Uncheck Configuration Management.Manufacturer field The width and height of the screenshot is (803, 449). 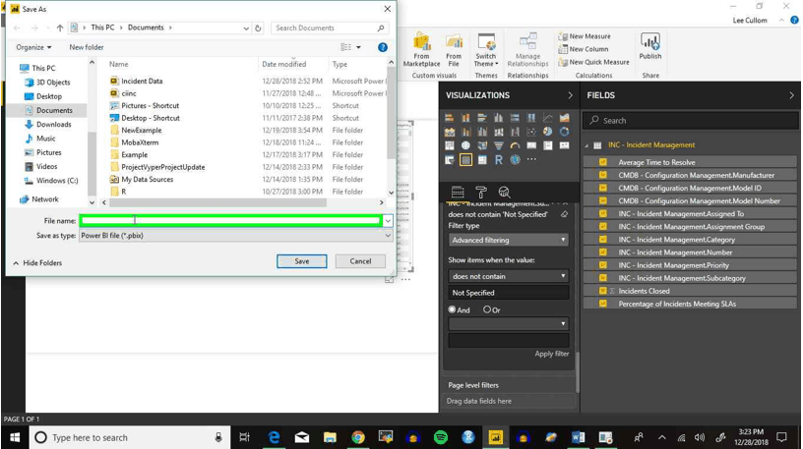pos(603,175)
